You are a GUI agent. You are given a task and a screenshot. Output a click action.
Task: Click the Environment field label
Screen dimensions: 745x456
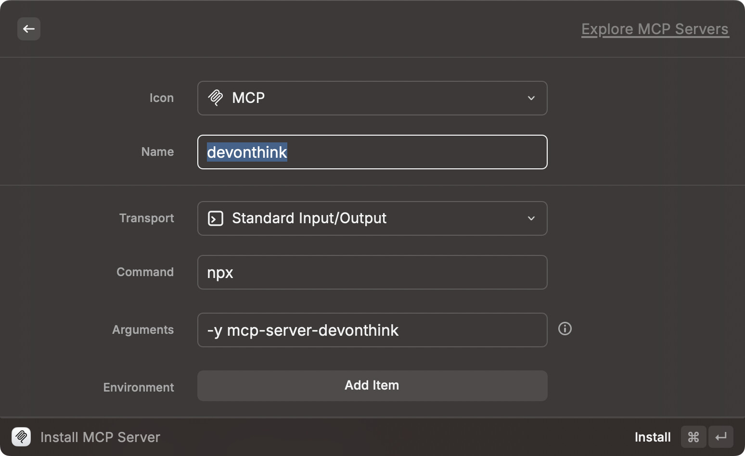tap(139, 388)
